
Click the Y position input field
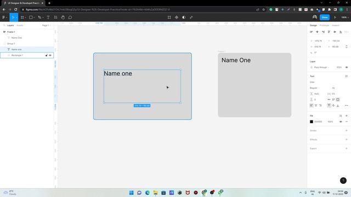pos(336,41)
